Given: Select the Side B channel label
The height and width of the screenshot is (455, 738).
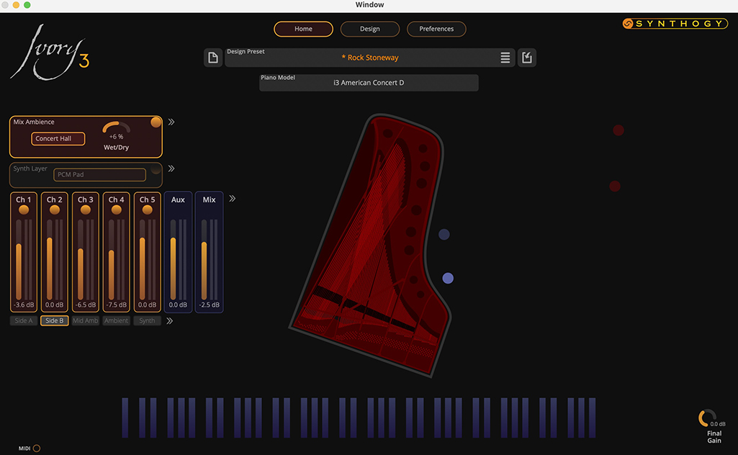Looking at the screenshot, I should 54,320.
